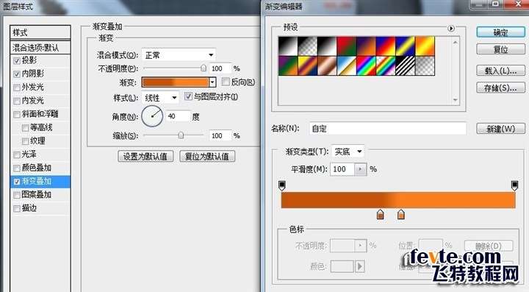This screenshot has width=529, height=292.
Task: Click the 确定 OK button
Action: point(500,32)
